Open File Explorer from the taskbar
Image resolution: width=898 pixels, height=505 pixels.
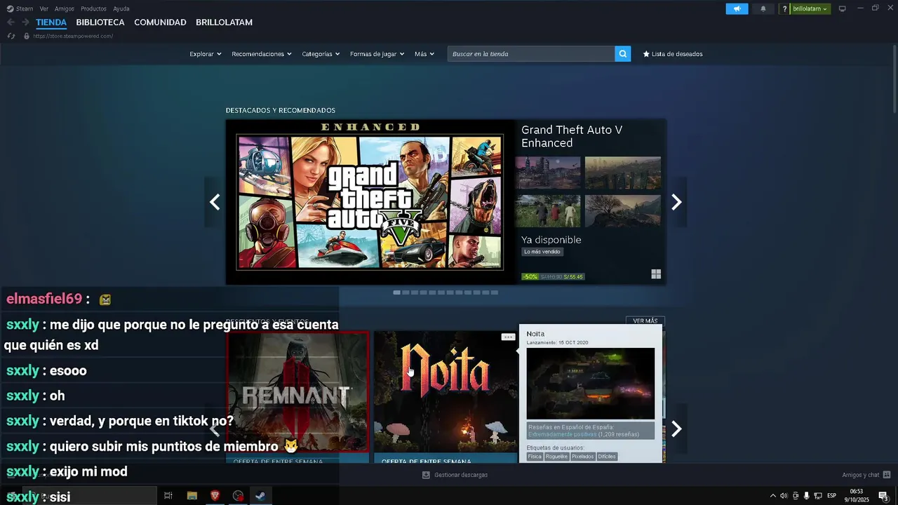[192, 496]
